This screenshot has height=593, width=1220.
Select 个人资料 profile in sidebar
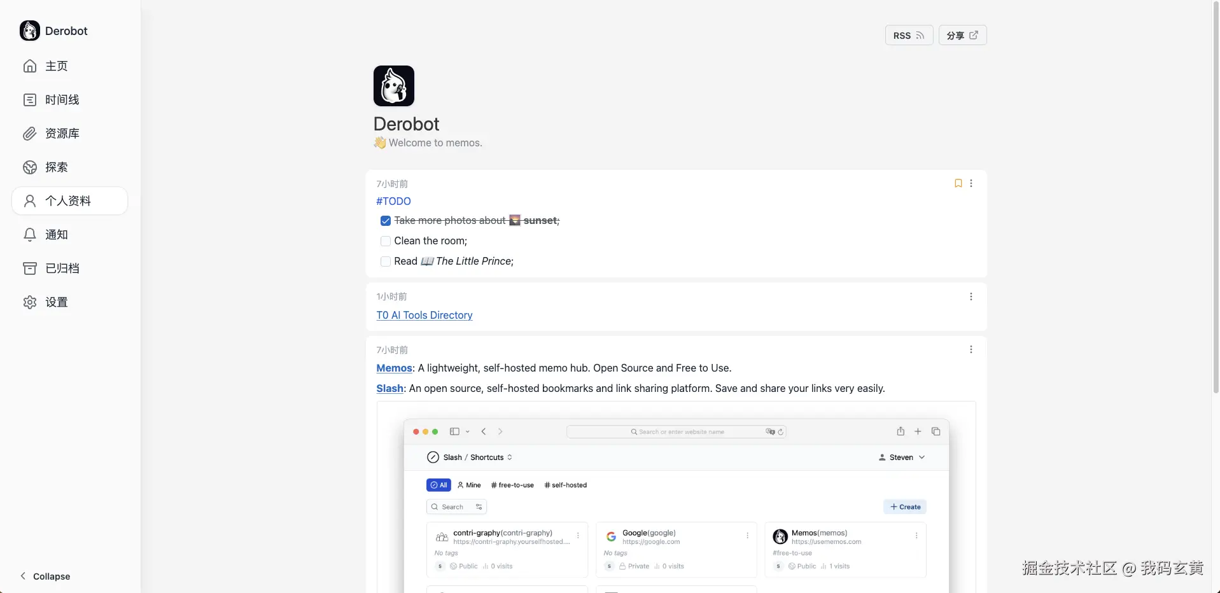coord(69,201)
